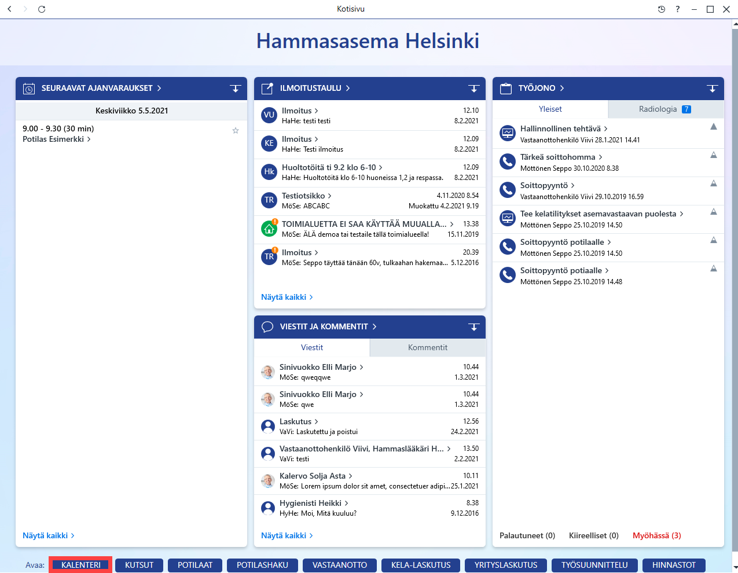
Task: Open the help question mark icon
Action: [x=678, y=9]
